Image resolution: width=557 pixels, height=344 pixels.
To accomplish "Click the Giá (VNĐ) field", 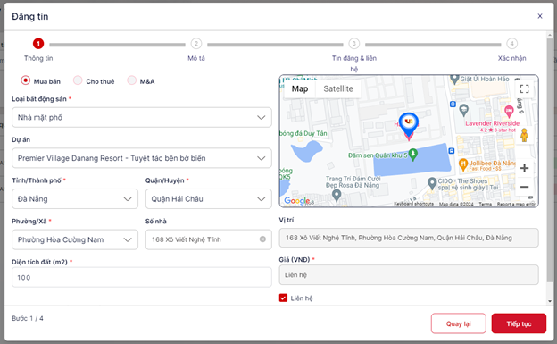I will click(409, 274).
